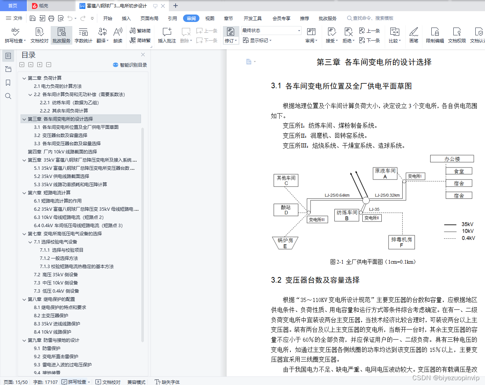Click the 字数统计 word count icon
This screenshot has height=385, width=485.
click(83, 35)
